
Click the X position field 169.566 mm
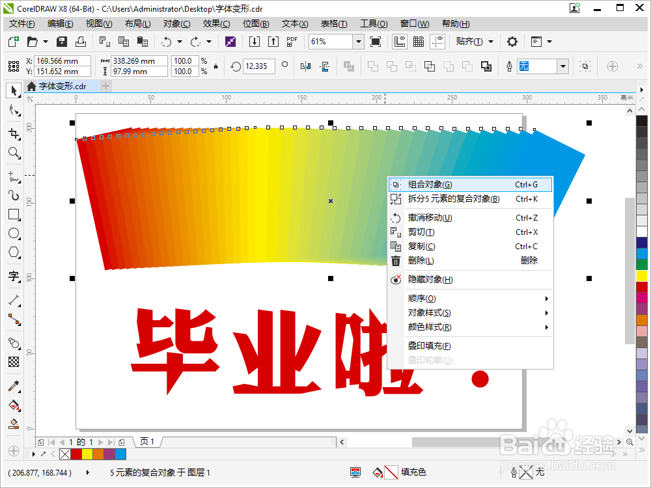click(x=62, y=61)
